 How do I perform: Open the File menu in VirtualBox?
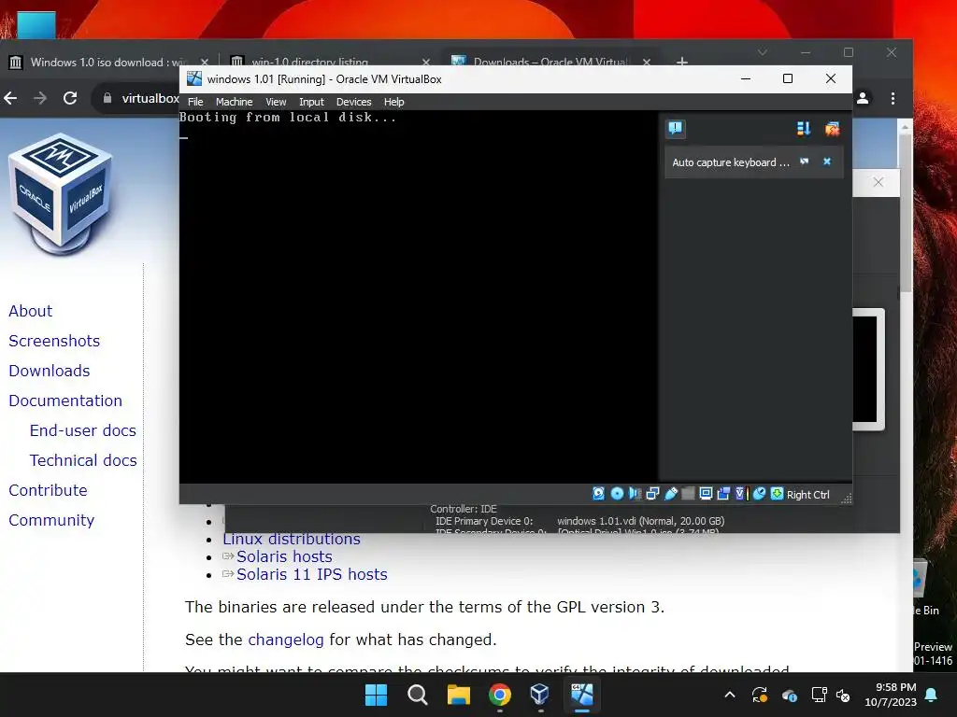[195, 102]
